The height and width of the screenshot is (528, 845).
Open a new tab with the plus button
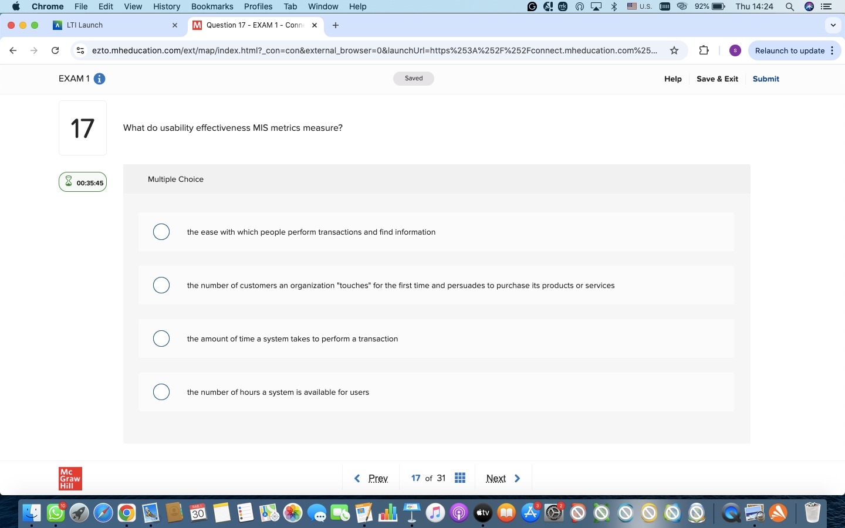[336, 25]
